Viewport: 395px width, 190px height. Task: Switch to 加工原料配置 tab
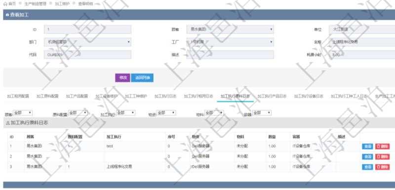[x=47, y=96]
